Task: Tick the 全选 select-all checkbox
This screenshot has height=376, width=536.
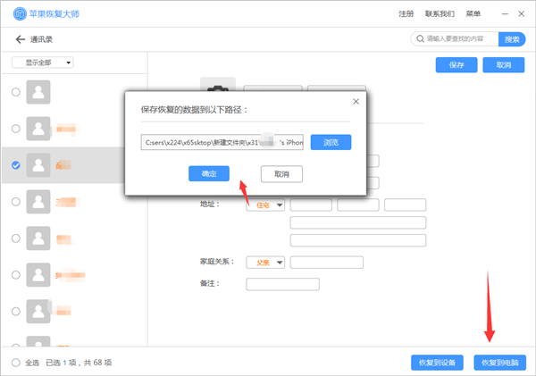Action: click(15, 363)
